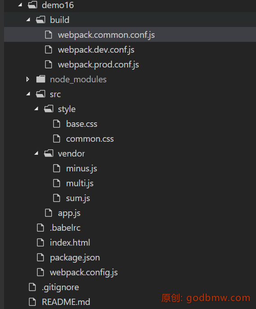The width and height of the screenshot is (256, 309).
Task: Click file icon beside webpack.config.js
Action: click(40, 272)
